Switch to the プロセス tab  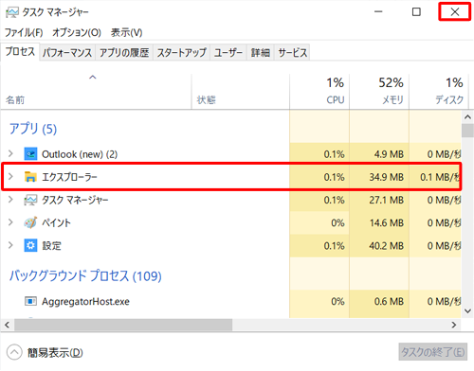pos(20,51)
